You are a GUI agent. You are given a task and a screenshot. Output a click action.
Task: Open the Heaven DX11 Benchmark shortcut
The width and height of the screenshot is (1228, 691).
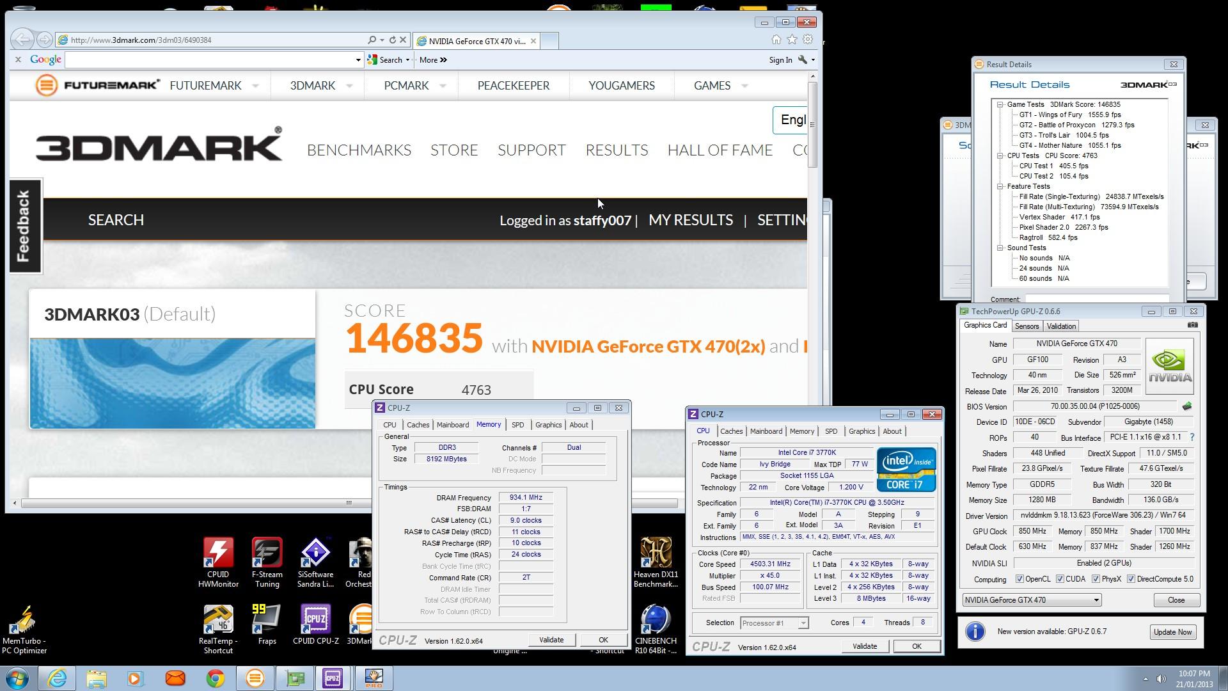[x=656, y=562]
